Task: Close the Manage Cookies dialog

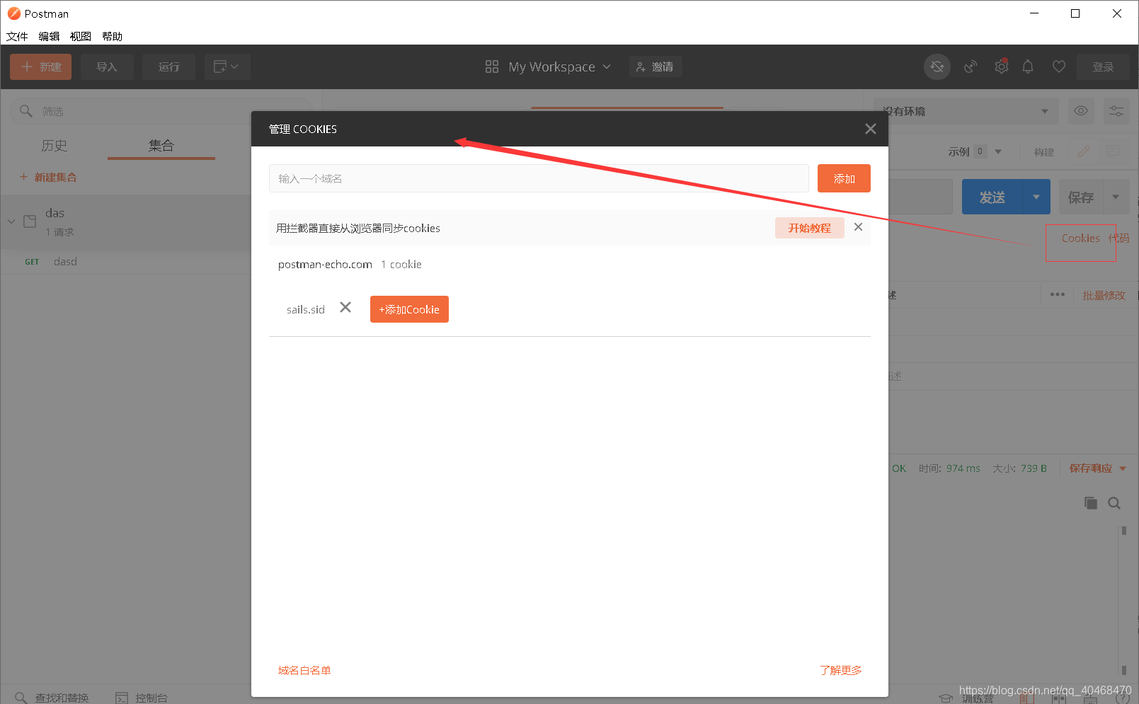Action: (x=870, y=129)
